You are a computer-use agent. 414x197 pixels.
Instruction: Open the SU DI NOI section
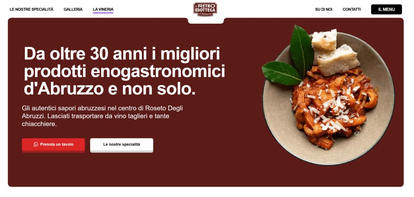[x=324, y=9]
